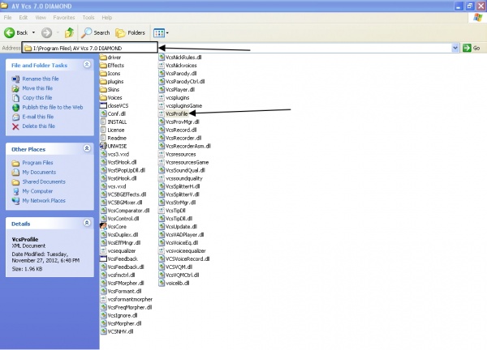The height and width of the screenshot is (350, 487).
Task: Select the License file name
Action: coord(116,130)
